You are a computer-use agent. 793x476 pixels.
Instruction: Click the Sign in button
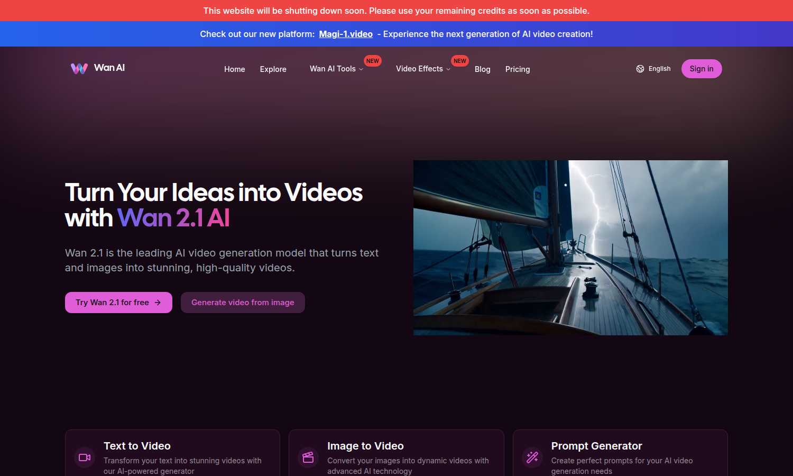(x=702, y=69)
